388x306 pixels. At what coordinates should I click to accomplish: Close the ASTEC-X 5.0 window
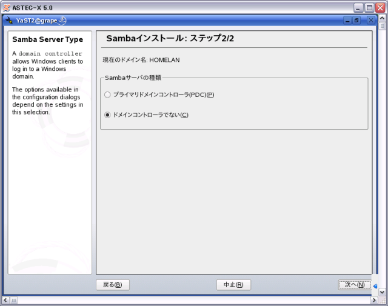(x=380, y=8)
